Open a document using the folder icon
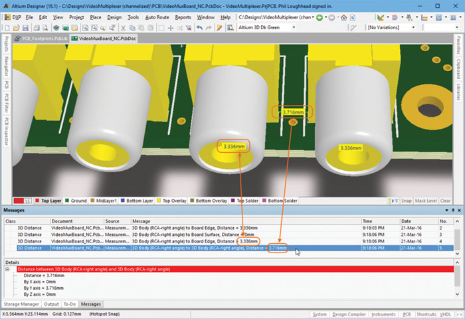Screen dimensions: 465x319 (x=16, y=27)
